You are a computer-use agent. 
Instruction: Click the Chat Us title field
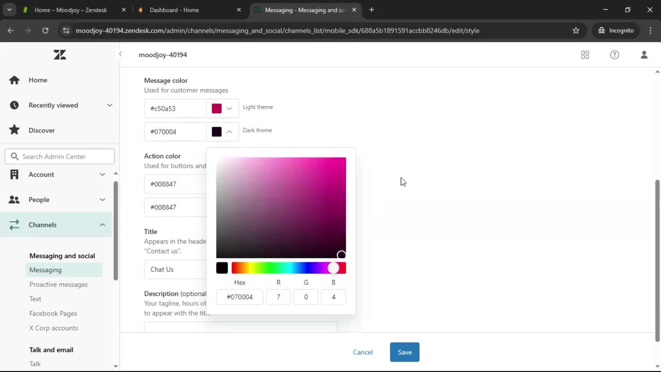tap(175, 269)
